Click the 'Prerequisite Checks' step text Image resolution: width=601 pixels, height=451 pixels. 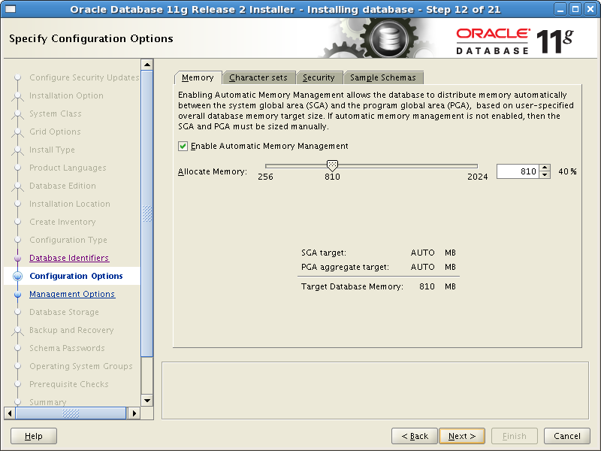coord(69,384)
